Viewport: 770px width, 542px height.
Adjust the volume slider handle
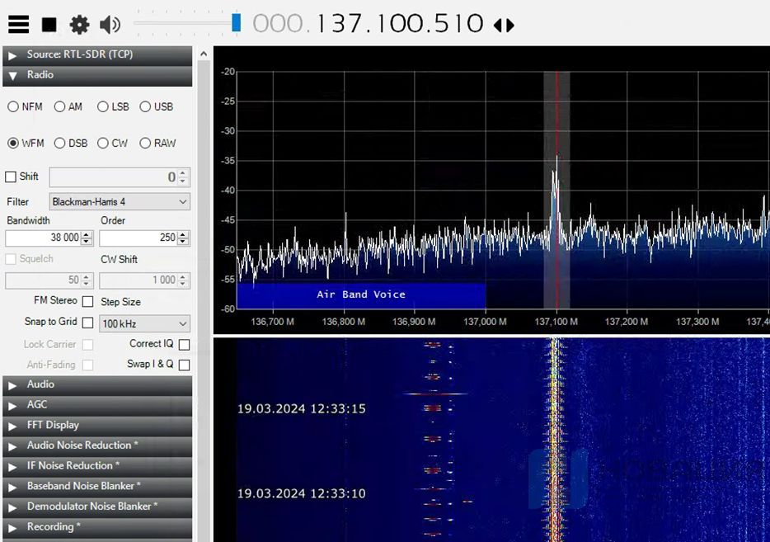236,22
